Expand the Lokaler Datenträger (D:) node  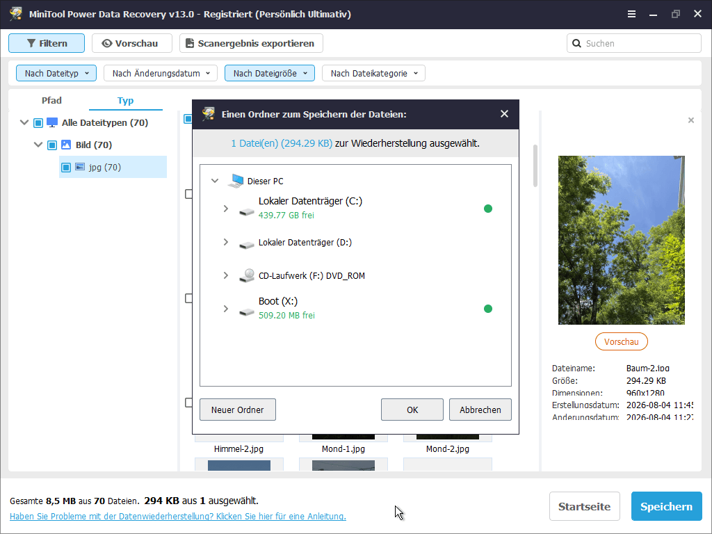tap(226, 242)
